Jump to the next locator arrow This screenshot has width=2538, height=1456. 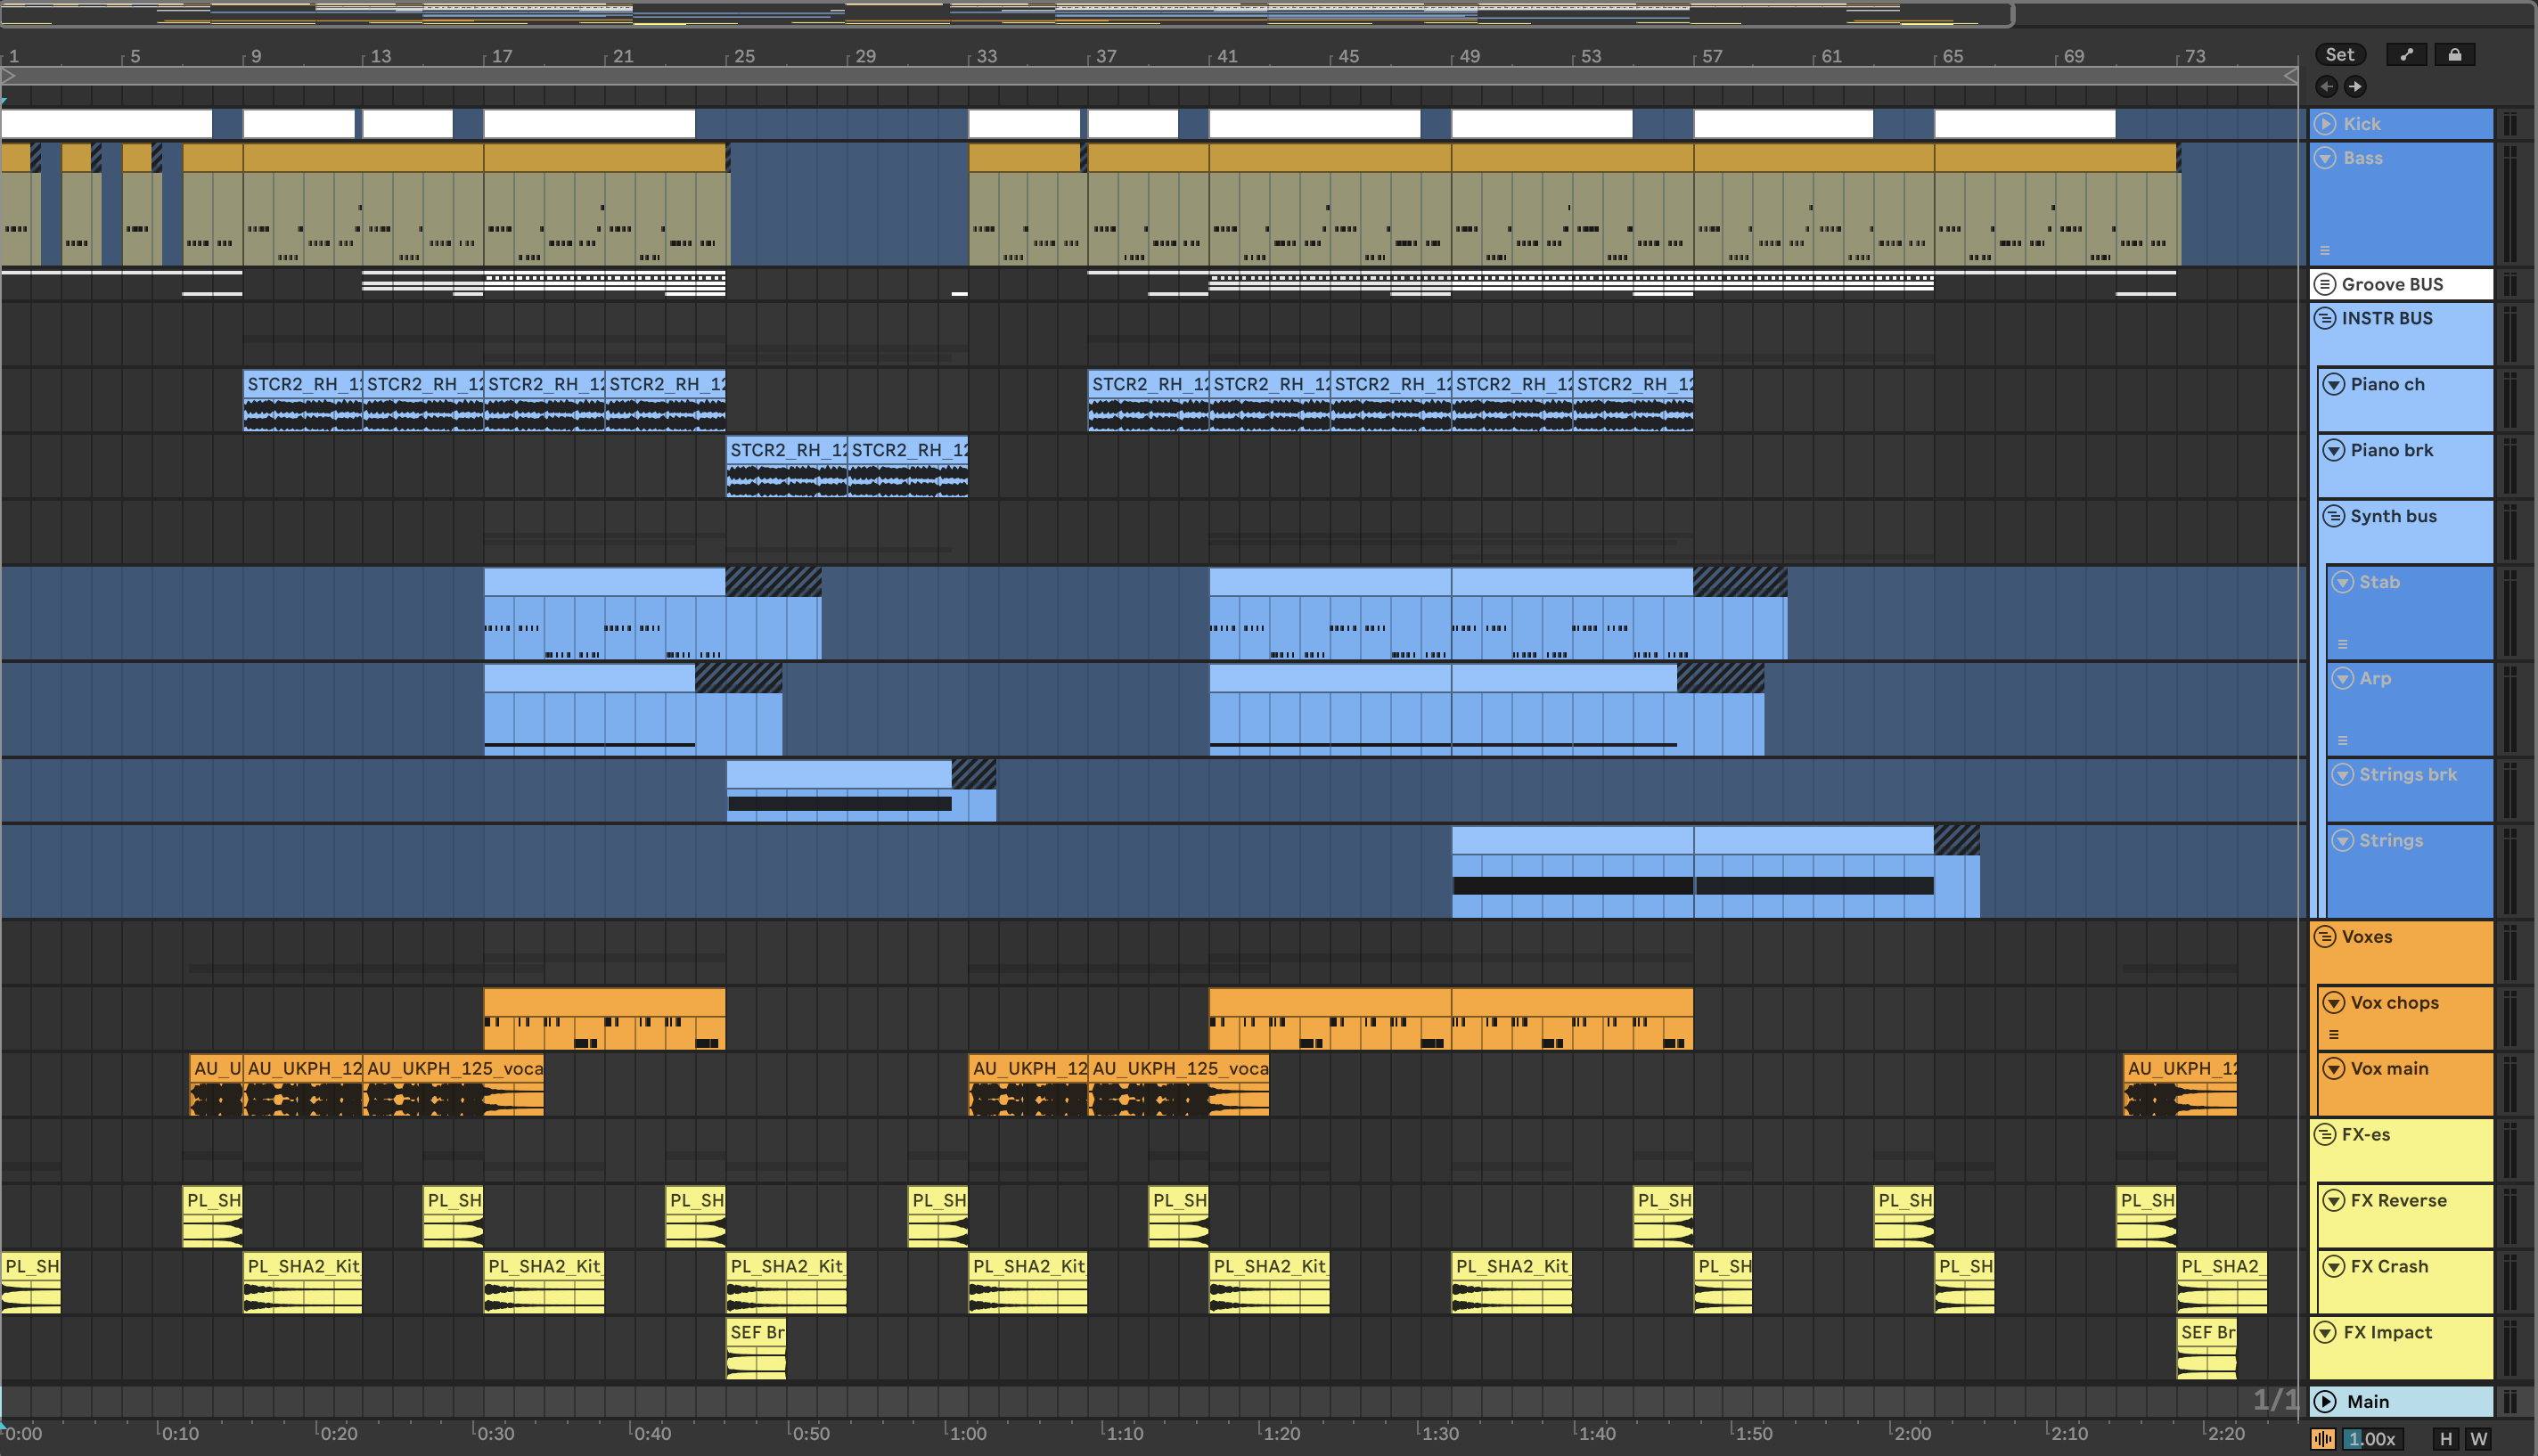pyautogui.click(x=2355, y=87)
